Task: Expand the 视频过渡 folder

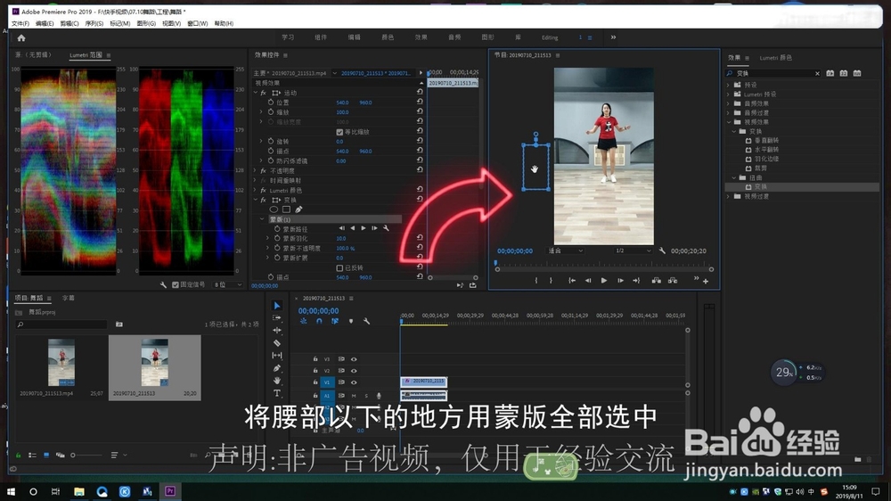Action: [729, 196]
